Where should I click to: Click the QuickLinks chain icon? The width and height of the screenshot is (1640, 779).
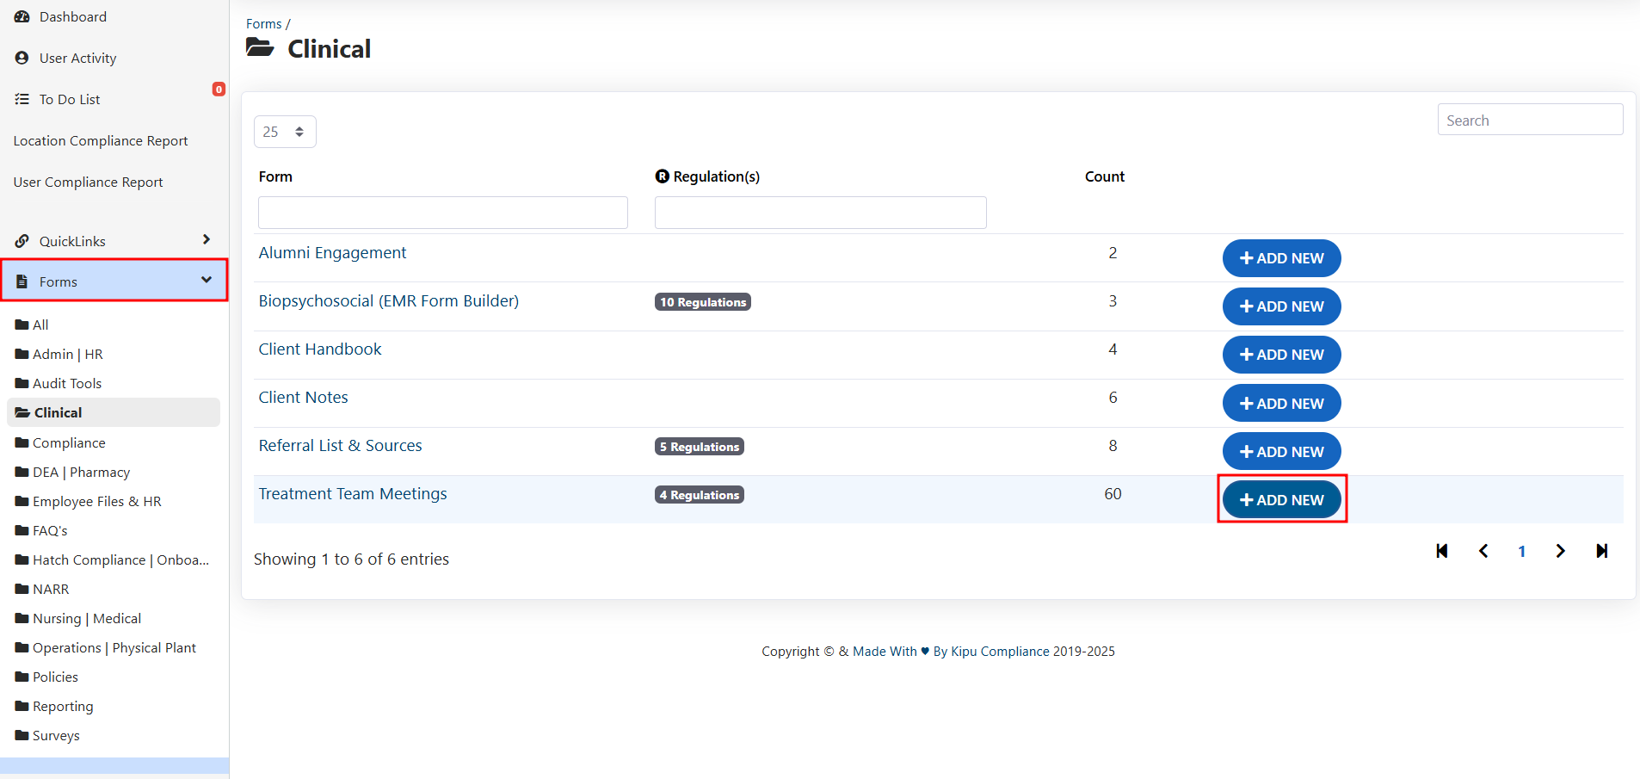pos(22,241)
